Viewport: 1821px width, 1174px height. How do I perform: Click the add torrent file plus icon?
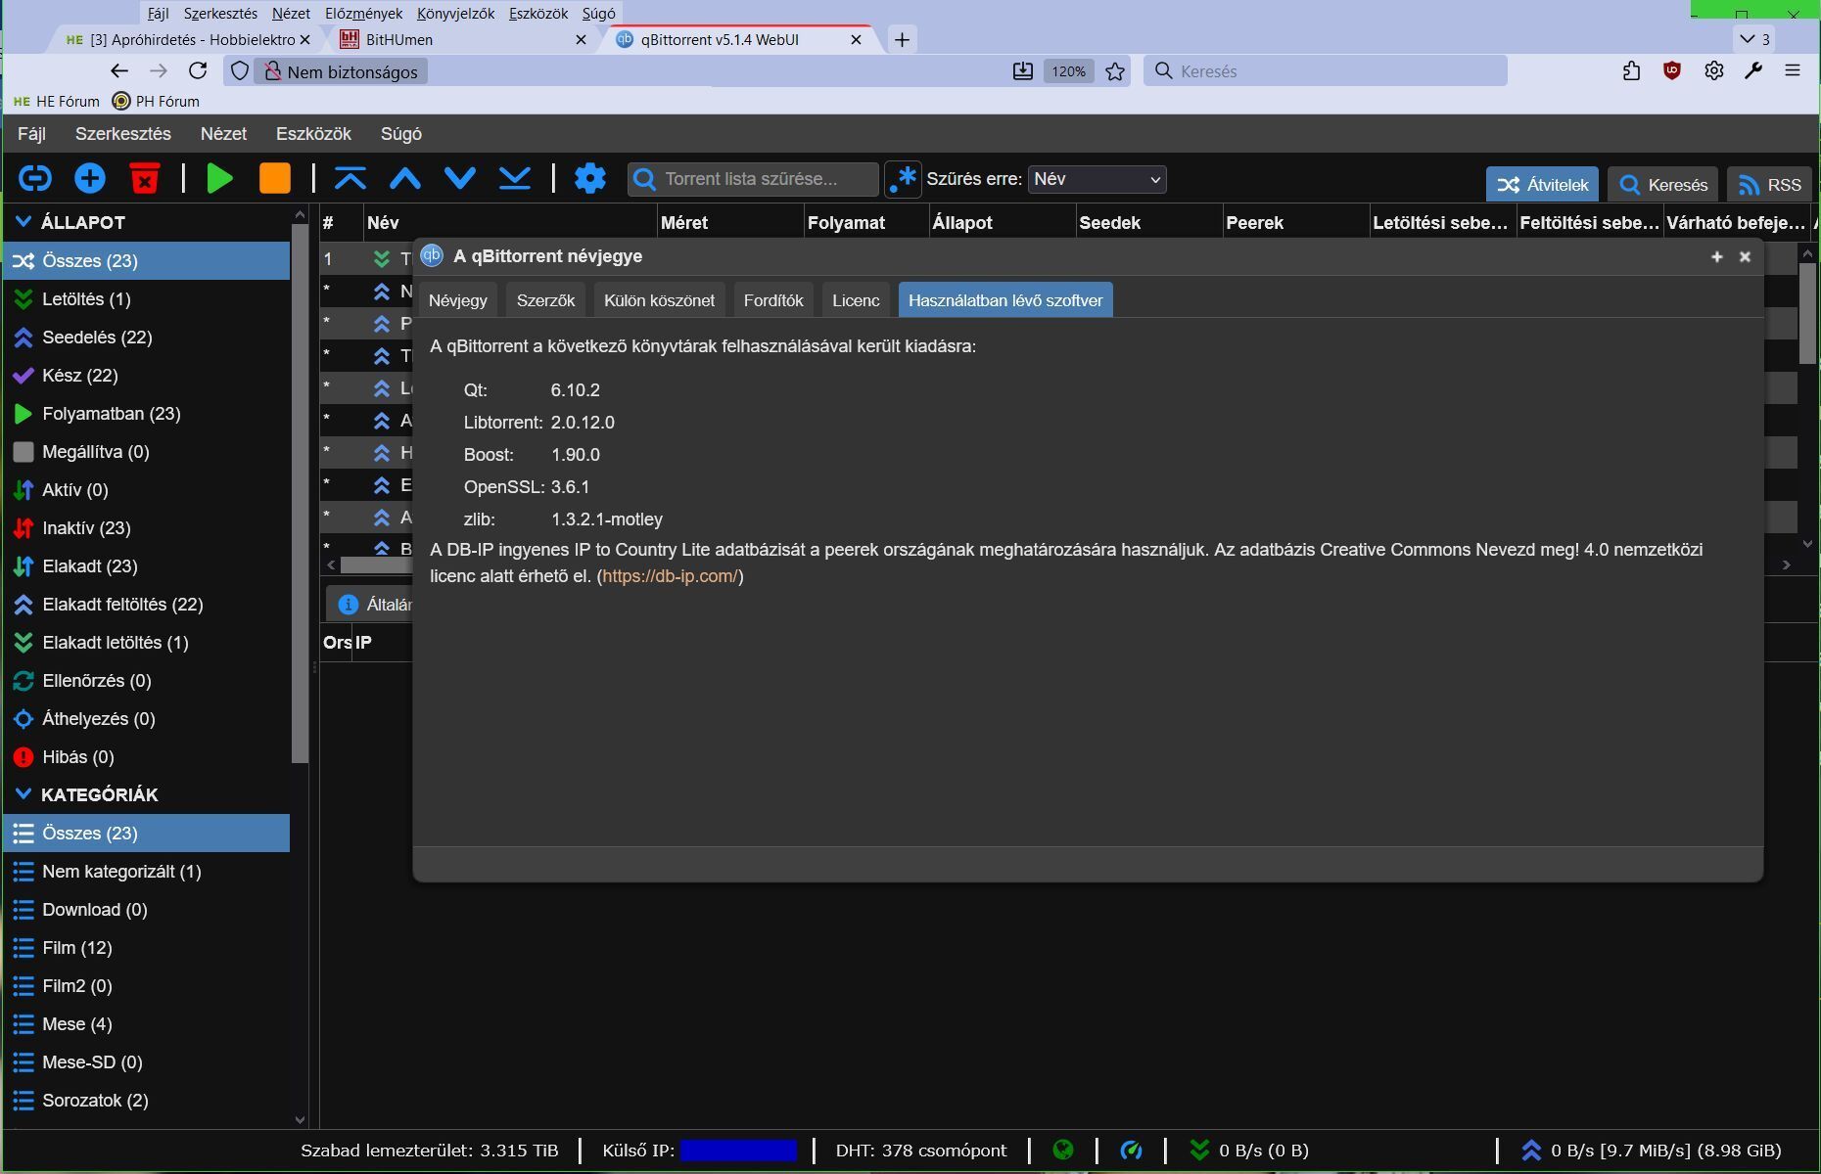(x=90, y=179)
